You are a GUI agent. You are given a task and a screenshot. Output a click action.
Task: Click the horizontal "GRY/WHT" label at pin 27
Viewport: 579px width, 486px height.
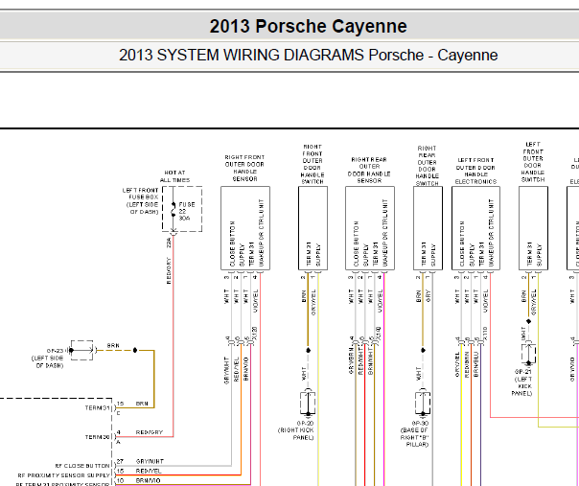[150, 462]
